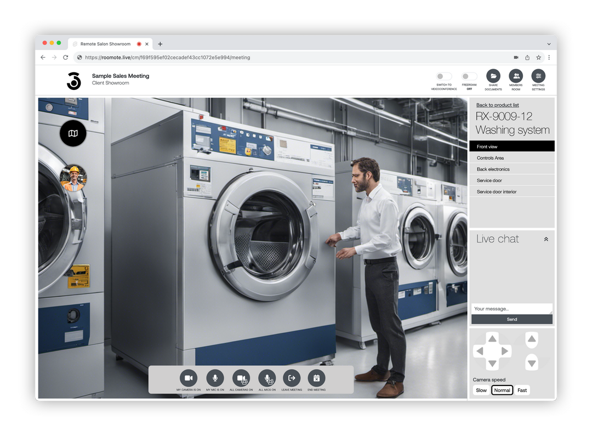592x436 pixels.
Task: Mute my microphone
Action: coord(214,378)
